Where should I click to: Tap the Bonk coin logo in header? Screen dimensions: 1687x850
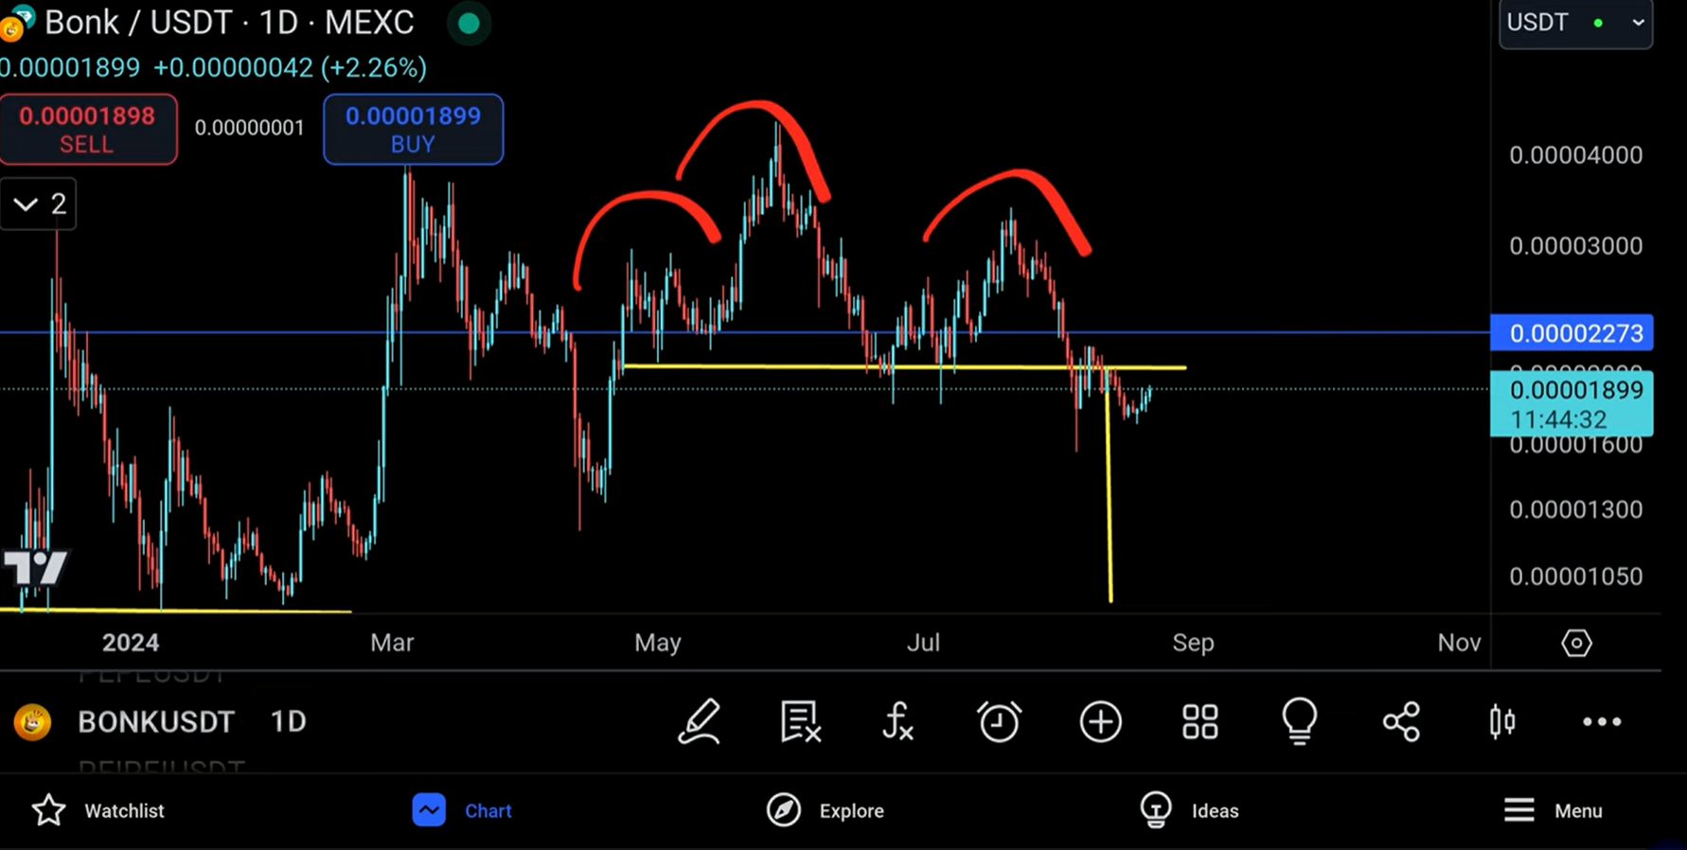click(16, 23)
